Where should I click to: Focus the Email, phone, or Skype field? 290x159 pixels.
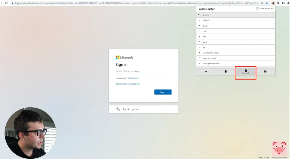click(144, 71)
